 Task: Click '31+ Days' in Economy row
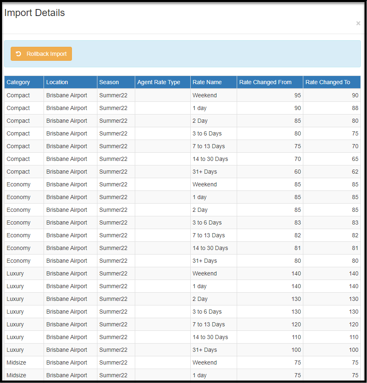pyautogui.click(x=205, y=261)
